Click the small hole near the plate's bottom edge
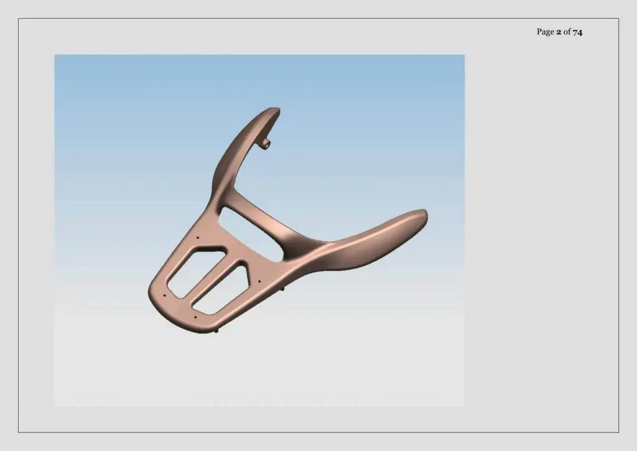This screenshot has height=451, width=637. [195, 317]
